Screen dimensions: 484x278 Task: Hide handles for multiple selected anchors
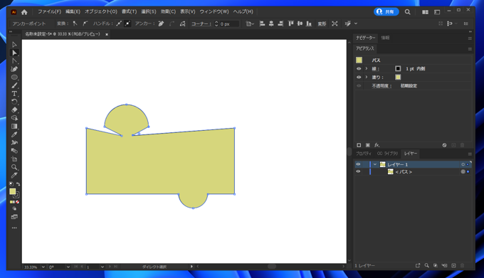click(127, 23)
